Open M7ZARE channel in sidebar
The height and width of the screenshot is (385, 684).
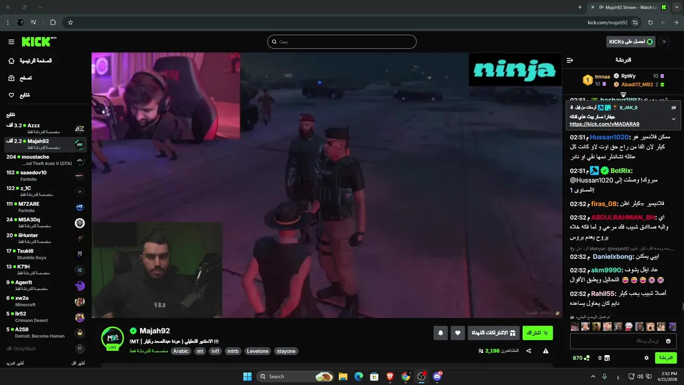point(45,207)
